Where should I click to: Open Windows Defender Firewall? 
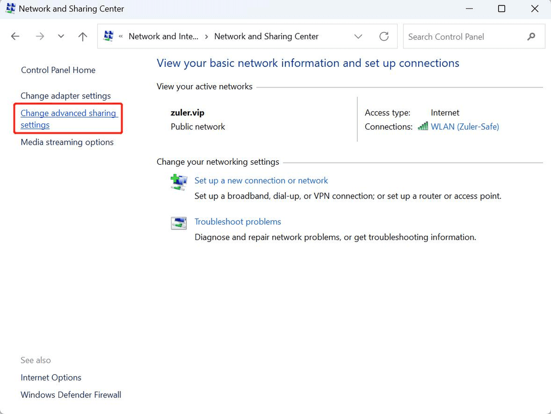point(70,395)
